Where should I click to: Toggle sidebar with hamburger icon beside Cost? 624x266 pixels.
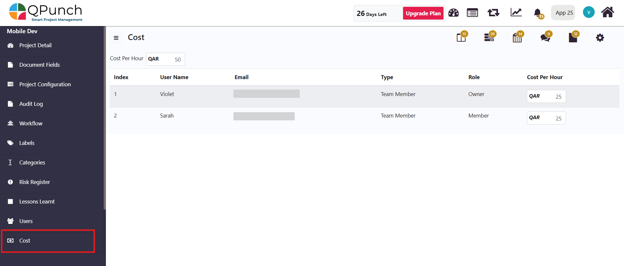116,38
